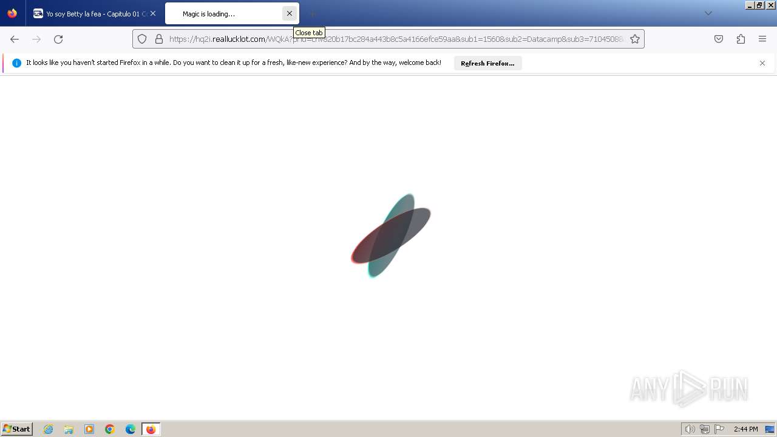Click the info icon in notification bar
Screen dimensions: 777x437
(x=16, y=63)
